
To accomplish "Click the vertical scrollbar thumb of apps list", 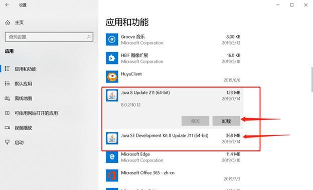I will pos(312,79).
